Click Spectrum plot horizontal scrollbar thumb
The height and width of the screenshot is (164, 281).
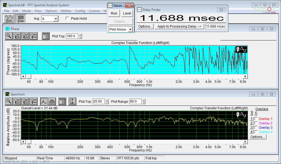coord(29,142)
